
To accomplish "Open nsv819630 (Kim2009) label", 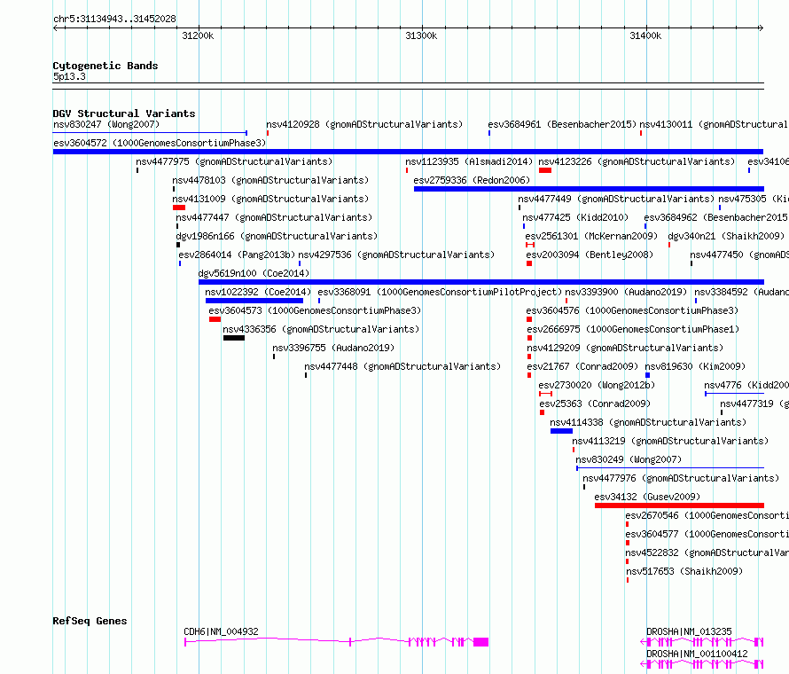I will coord(695,366).
